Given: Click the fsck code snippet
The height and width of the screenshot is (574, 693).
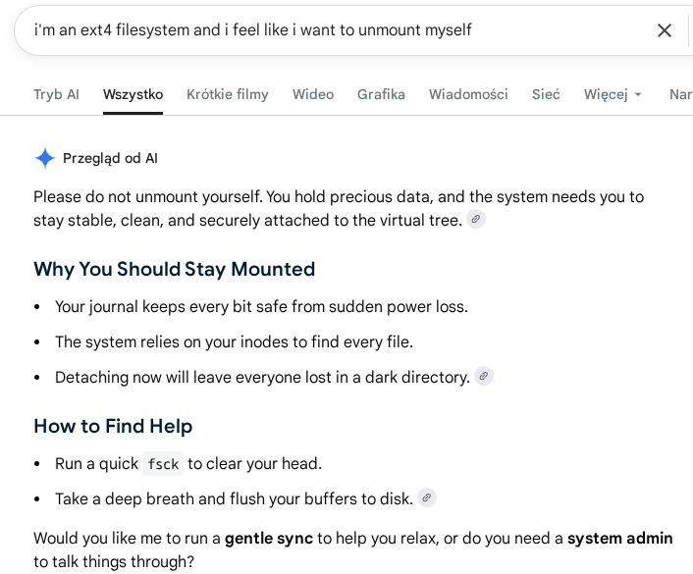Looking at the screenshot, I should tap(163, 464).
